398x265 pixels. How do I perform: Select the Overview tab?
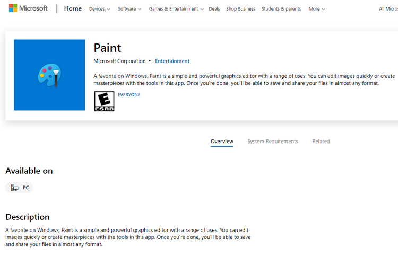click(222, 142)
